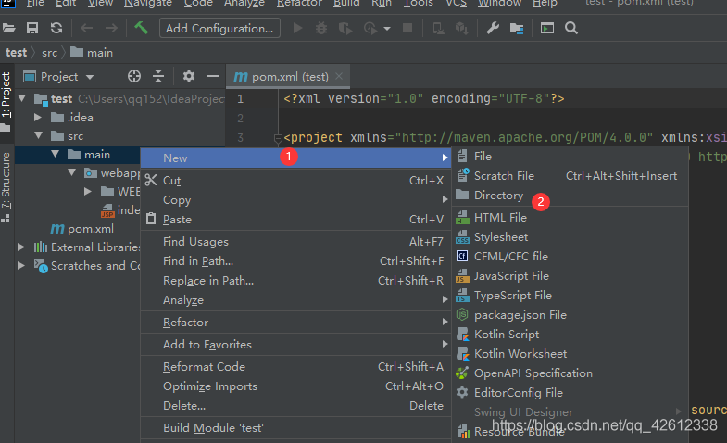Click the Save All disk icon
727x443 pixels.
click(x=32, y=29)
